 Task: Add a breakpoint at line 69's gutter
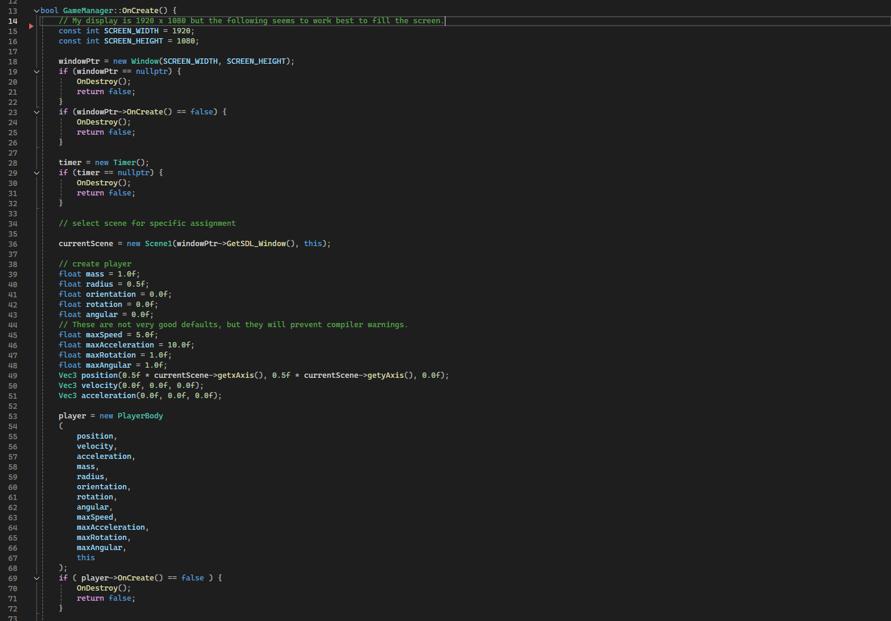pos(30,578)
